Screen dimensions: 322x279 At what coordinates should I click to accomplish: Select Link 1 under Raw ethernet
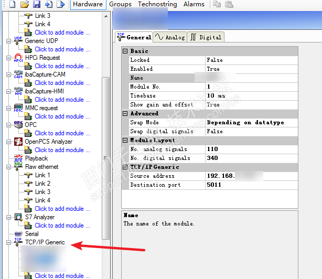pos(42,175)
